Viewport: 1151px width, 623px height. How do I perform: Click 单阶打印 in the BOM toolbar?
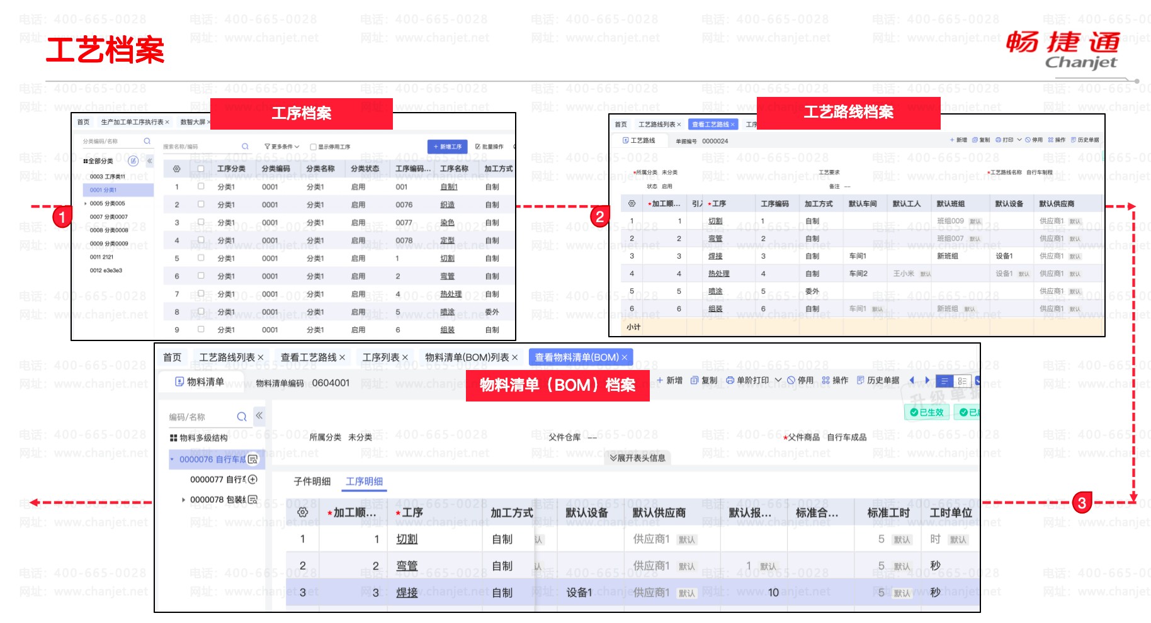point(747,380)
